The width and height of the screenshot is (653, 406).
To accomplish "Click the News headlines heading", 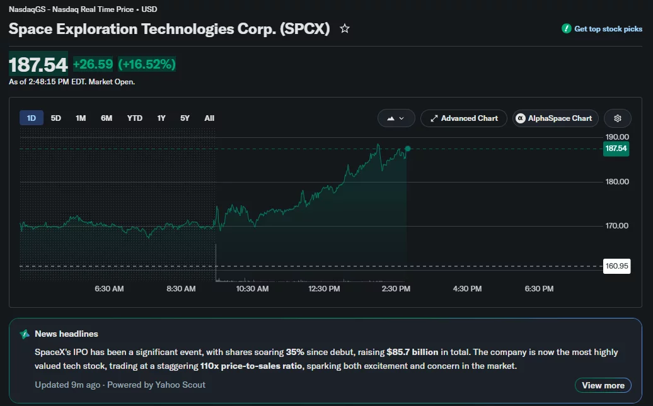I will click(x=66, y=334).
